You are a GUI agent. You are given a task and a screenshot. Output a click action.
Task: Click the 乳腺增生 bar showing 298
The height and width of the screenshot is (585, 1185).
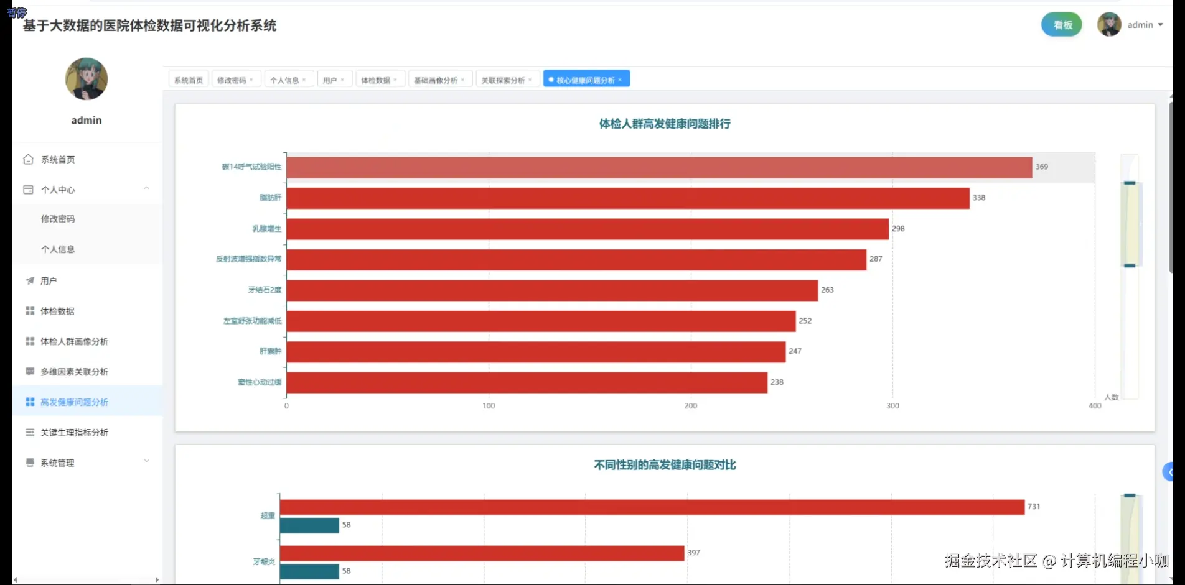588,229
